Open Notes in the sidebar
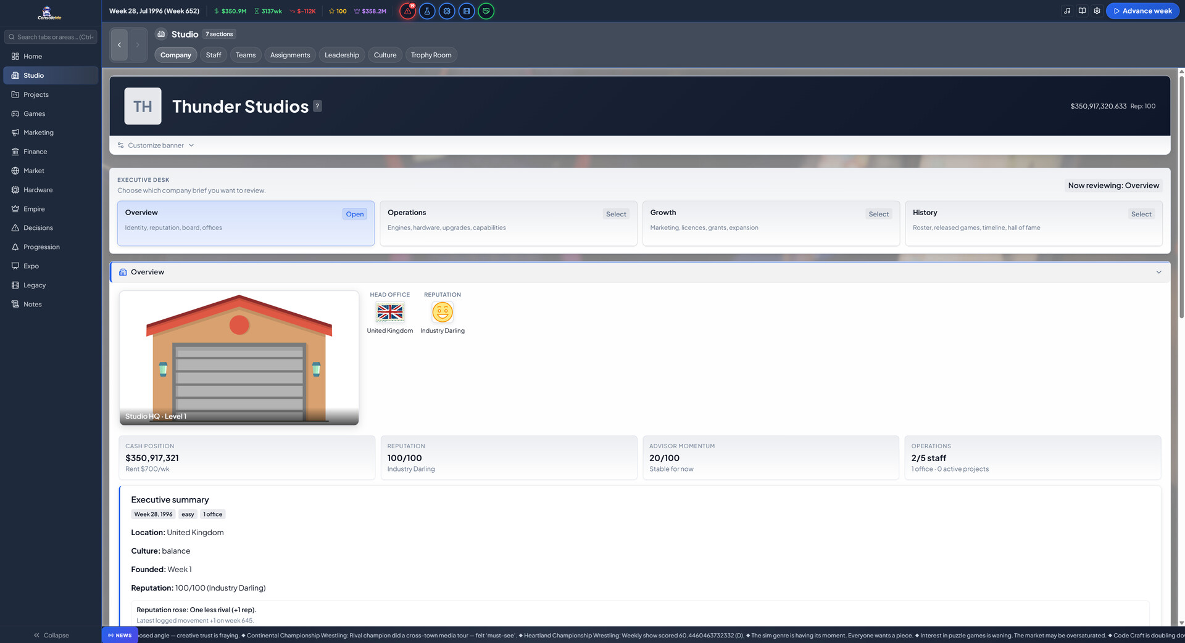Viewport: 1185px width, 643px height. coord(51,305)
